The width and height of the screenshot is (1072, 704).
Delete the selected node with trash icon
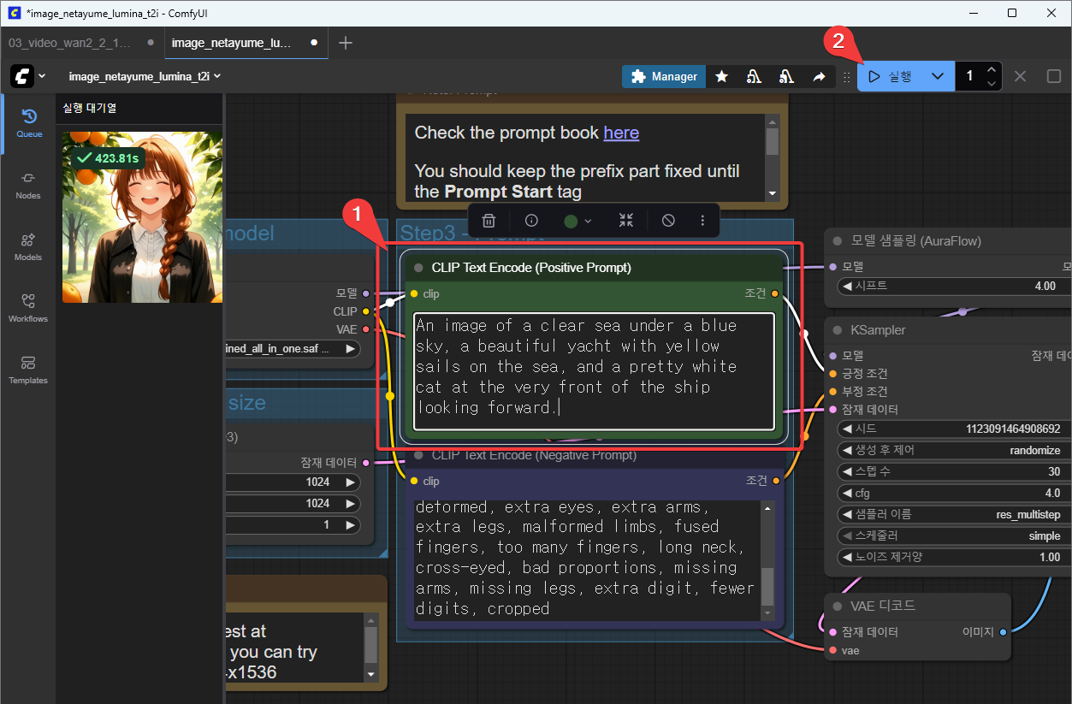point(489,221)
